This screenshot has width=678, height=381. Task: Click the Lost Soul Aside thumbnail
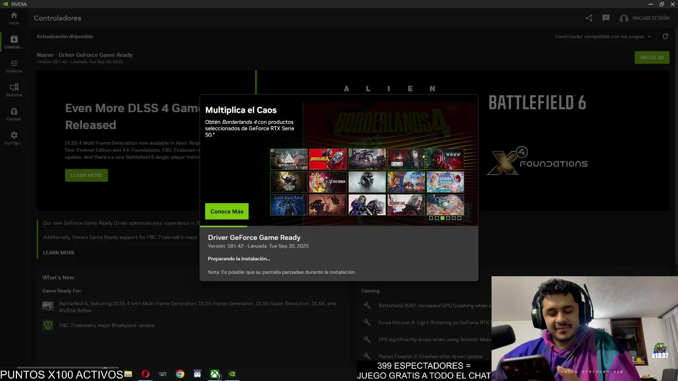289,205
